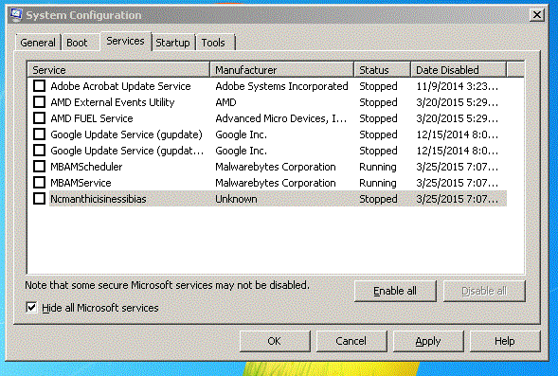Viewport: 558px width, 376px height.
Task: Click the Unknown manufacturer cell
Action: [236, 199]
